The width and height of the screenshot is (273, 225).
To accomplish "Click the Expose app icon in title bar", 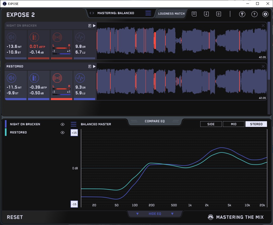I will click(5, 4).
